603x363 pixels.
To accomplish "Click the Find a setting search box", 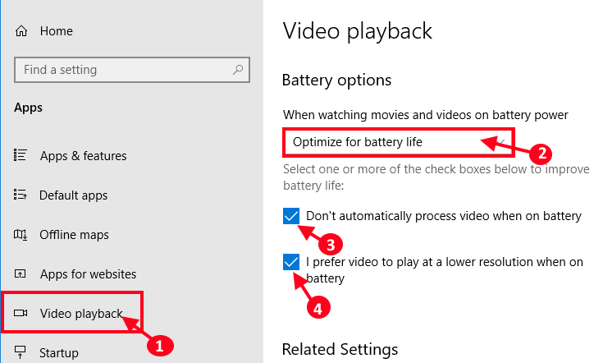I will [x=132, y=70].
